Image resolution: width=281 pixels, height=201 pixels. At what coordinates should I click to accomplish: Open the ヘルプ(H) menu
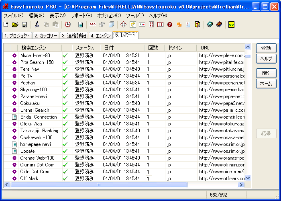158,16
